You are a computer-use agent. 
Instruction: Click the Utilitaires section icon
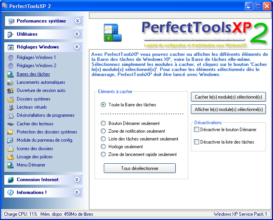click(10, 35)
